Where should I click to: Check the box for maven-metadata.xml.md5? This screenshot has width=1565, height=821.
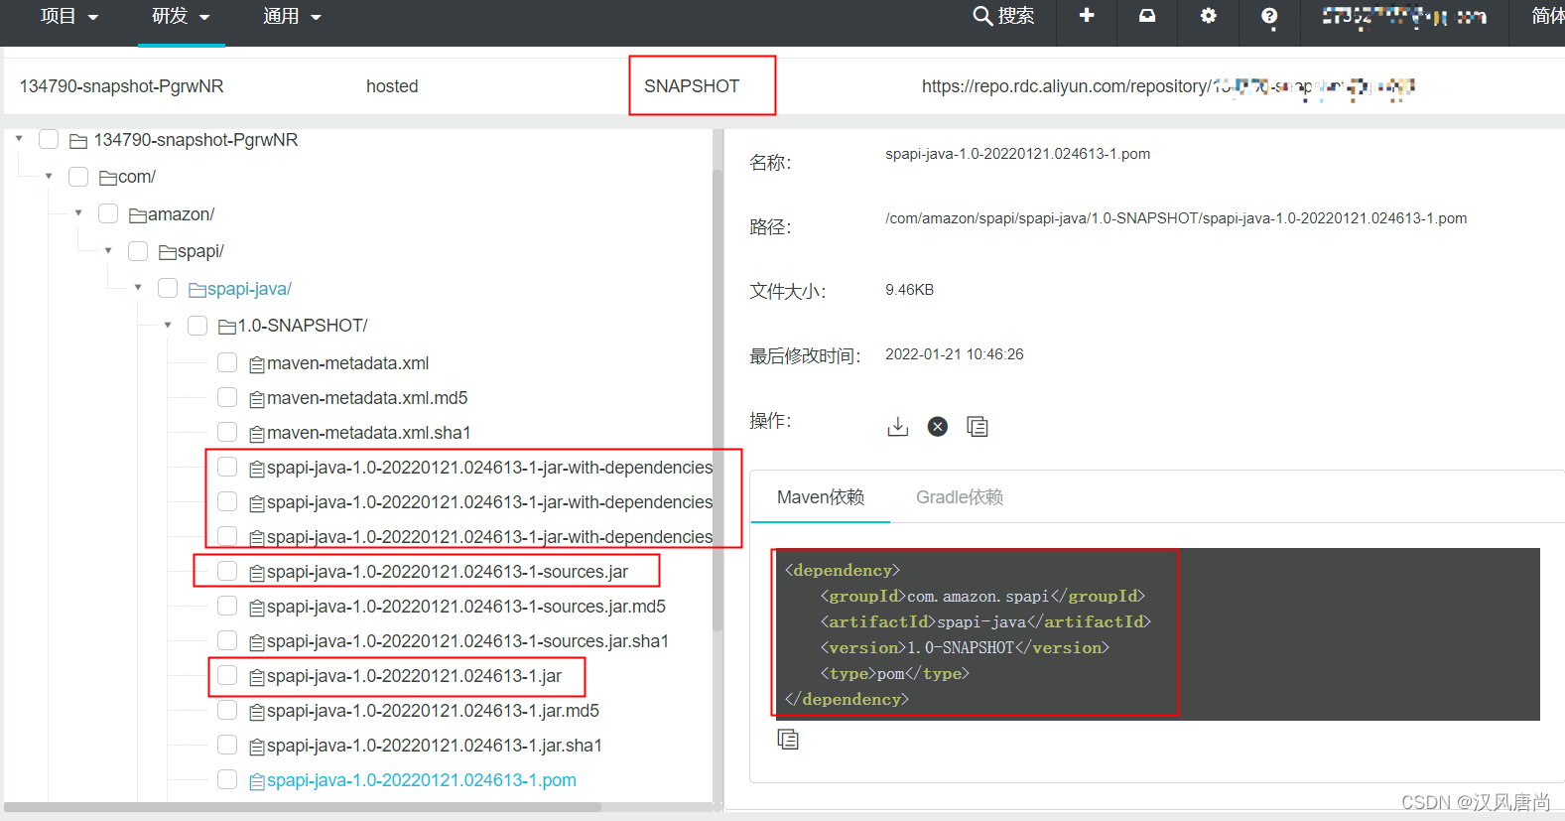click(x=227, y=397)
